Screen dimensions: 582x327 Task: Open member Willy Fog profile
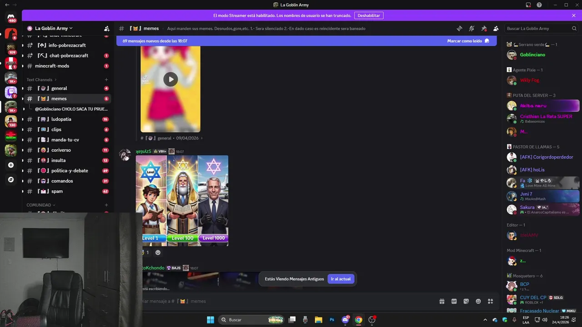pyautogui.click(x=542, y=80)
